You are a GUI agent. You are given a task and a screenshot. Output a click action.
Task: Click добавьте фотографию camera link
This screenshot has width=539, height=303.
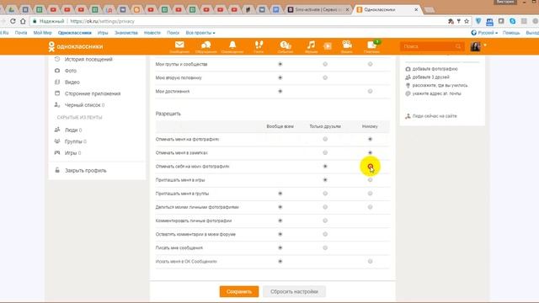[x=435, y=69]
